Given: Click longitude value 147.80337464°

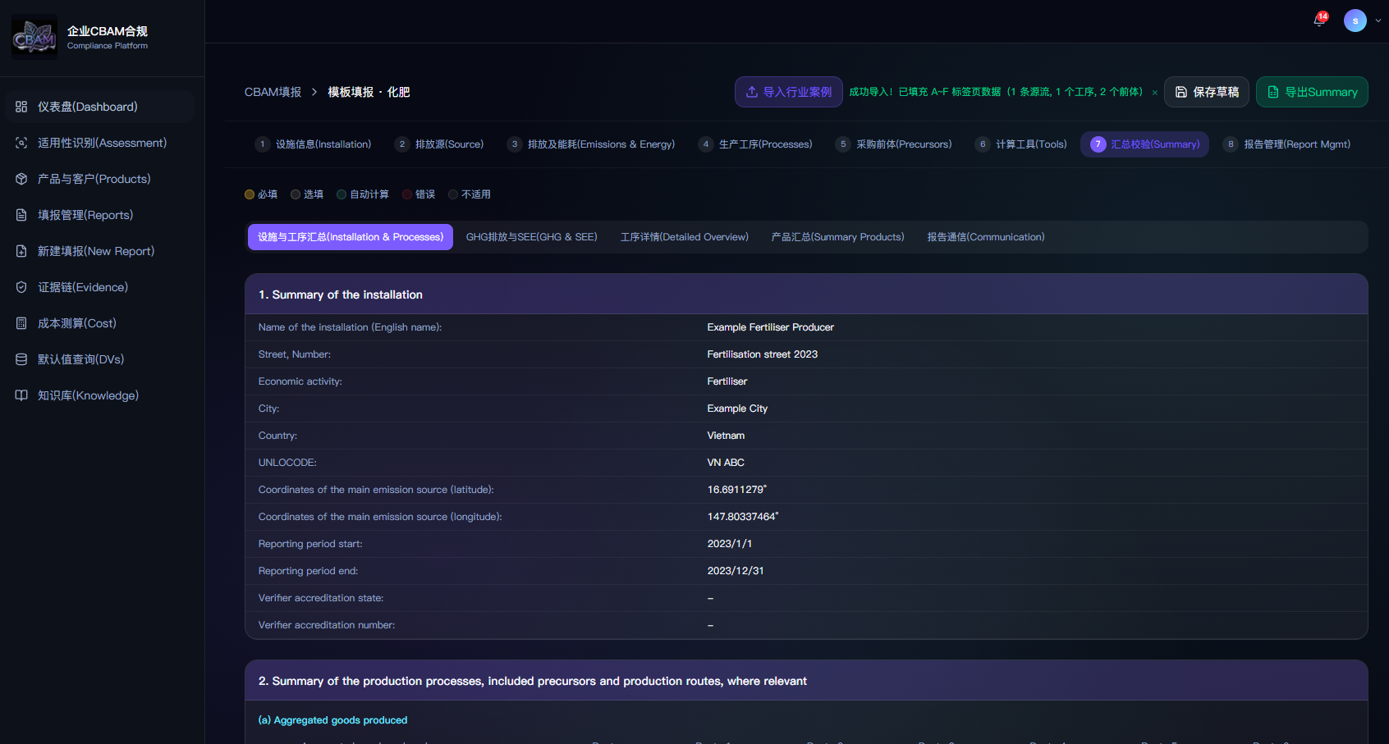Looking at the screenshot, I should pyautogui.click(x=743, y=517).
